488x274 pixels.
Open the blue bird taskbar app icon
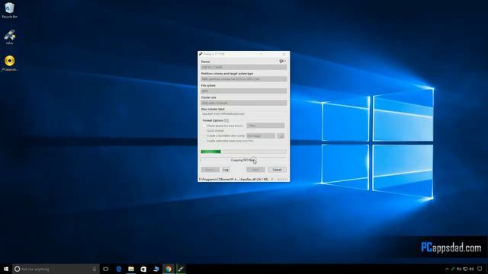[156, 269]
